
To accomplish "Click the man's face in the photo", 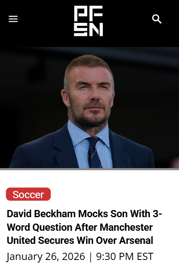I will (90, 96).
